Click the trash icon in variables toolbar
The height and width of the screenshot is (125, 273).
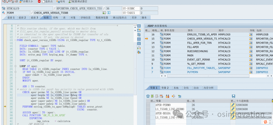pyautogui.click(x=148, y=96)
